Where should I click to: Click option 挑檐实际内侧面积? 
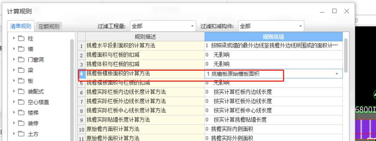point(274,129)
